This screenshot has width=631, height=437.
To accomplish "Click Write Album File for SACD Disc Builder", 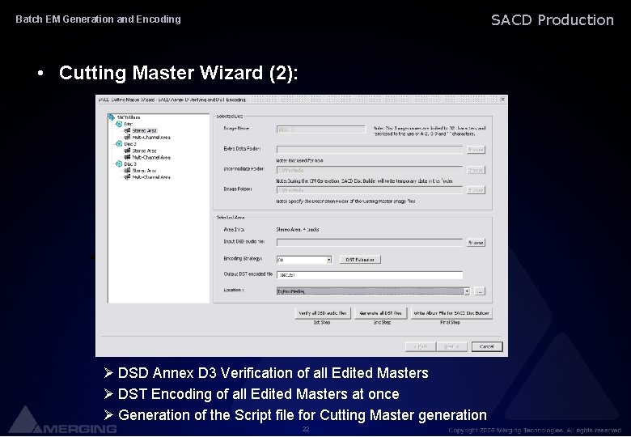I will pos(451,313).
